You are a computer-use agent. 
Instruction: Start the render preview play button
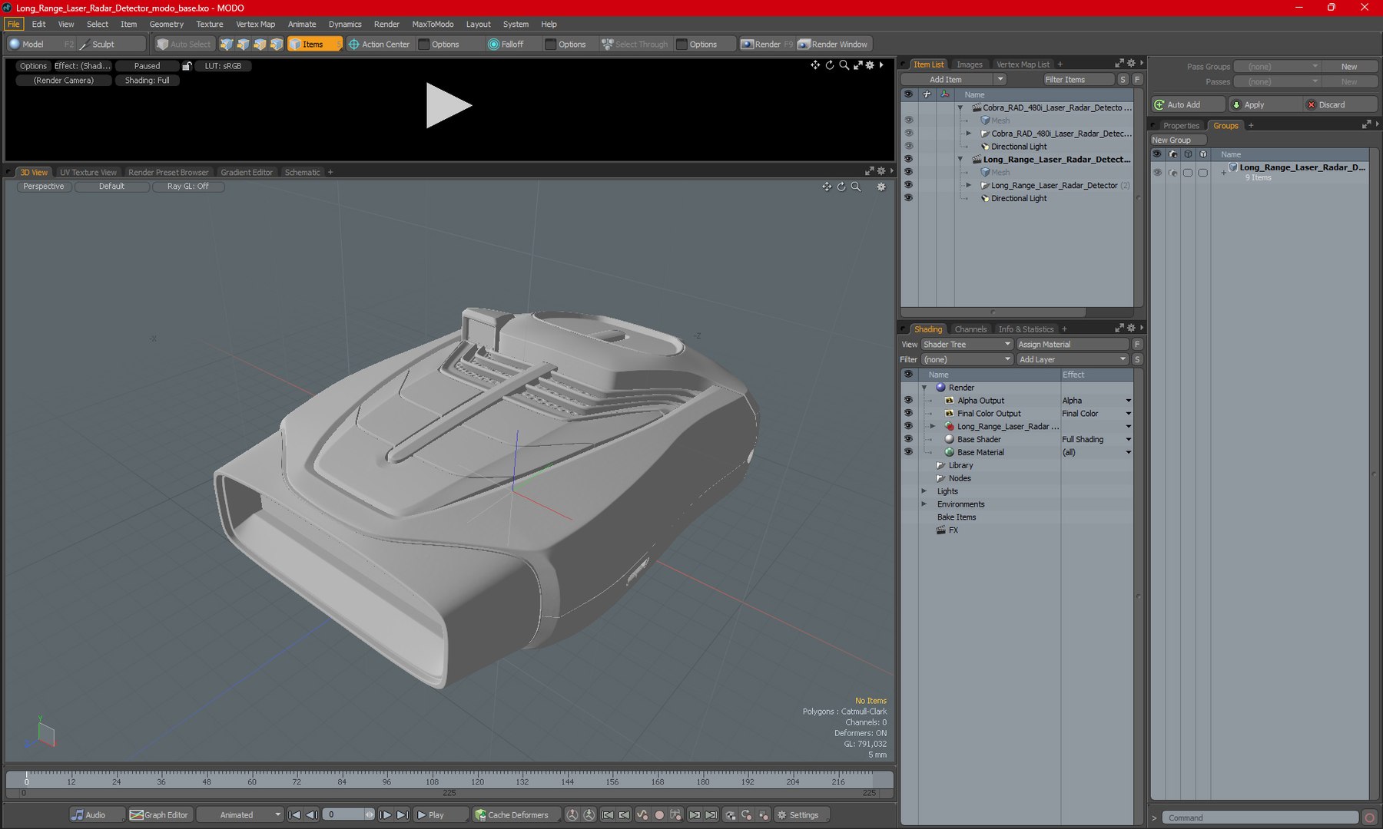point(449,106)
